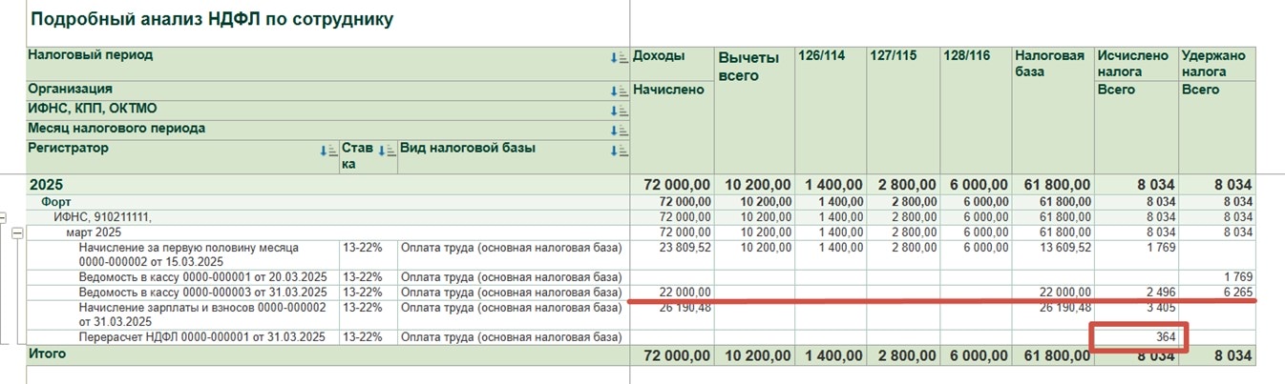Click sort icon for Месяц налогового периода
The width and height of the screenshot is (1285, 384).
[x=619, y=131]
